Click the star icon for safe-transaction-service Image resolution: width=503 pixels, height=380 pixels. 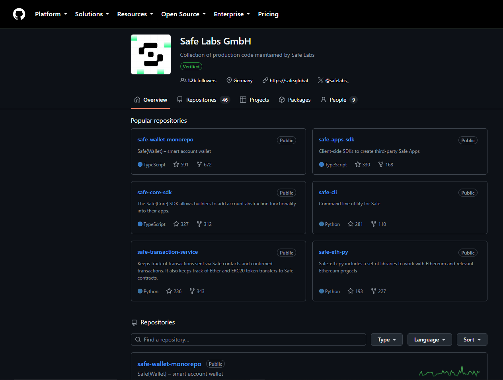pyautogui.click(x=169, y=291)
